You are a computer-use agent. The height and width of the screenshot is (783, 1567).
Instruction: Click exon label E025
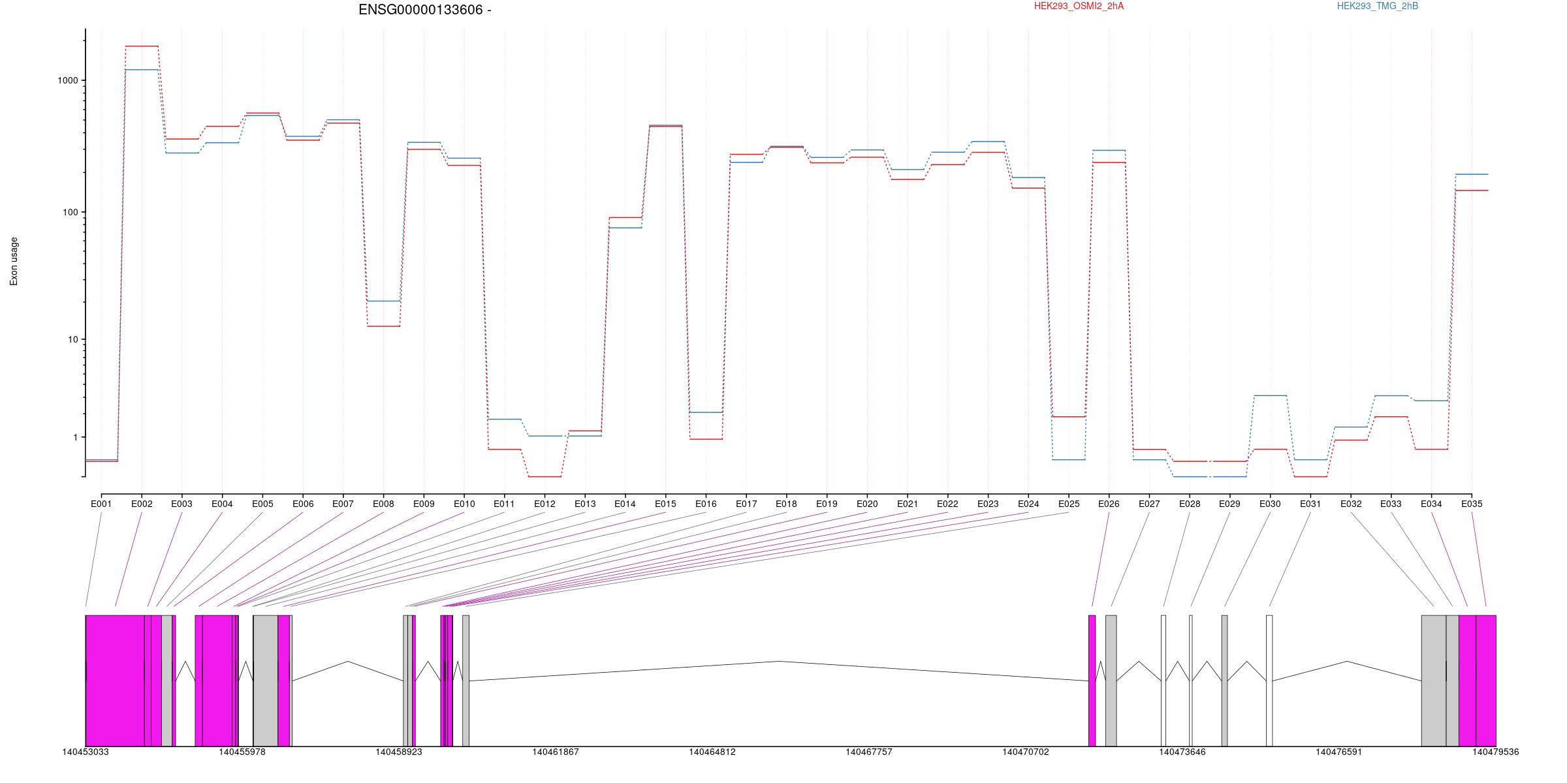coord(1069,504)
